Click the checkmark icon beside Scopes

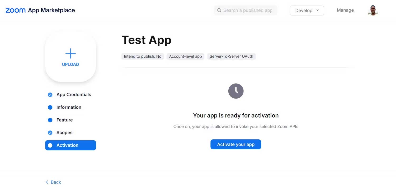click(50, 133)
